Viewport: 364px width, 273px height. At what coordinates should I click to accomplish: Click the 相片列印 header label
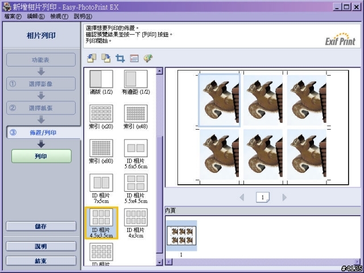click(41, 35)
